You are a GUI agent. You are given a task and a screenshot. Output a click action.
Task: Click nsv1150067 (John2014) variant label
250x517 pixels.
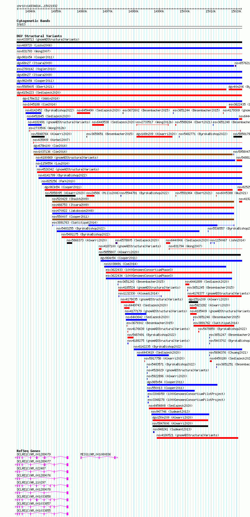pyautogui.click(x=228, y=240)
